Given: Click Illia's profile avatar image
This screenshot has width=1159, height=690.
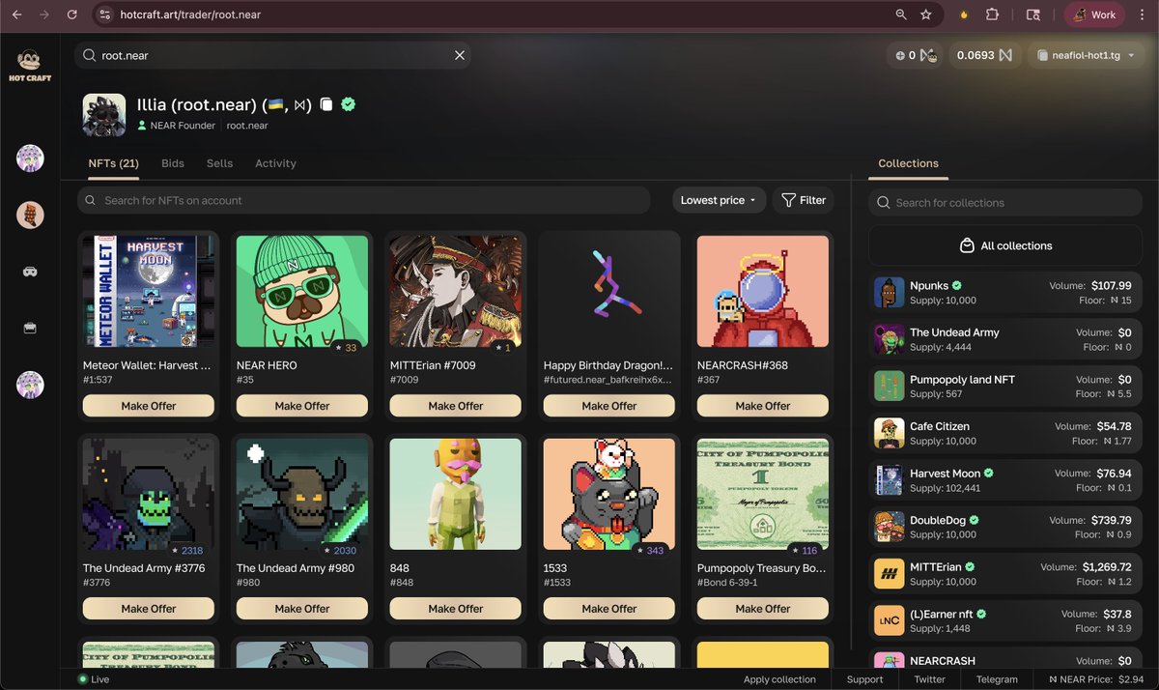Looking at the screenshot, I should pyautogui.click(x=104, y=115).
